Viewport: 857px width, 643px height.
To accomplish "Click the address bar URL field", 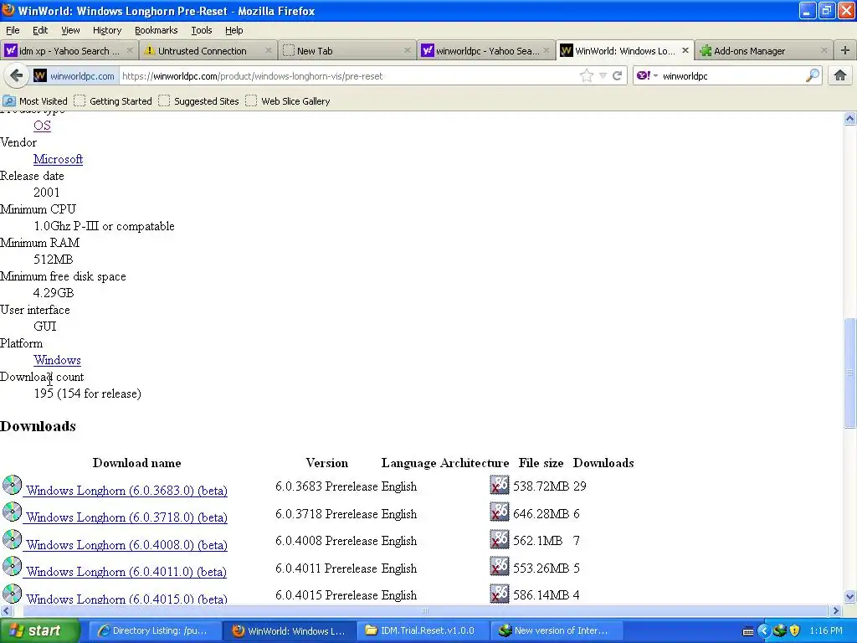I will pos(349,76).
